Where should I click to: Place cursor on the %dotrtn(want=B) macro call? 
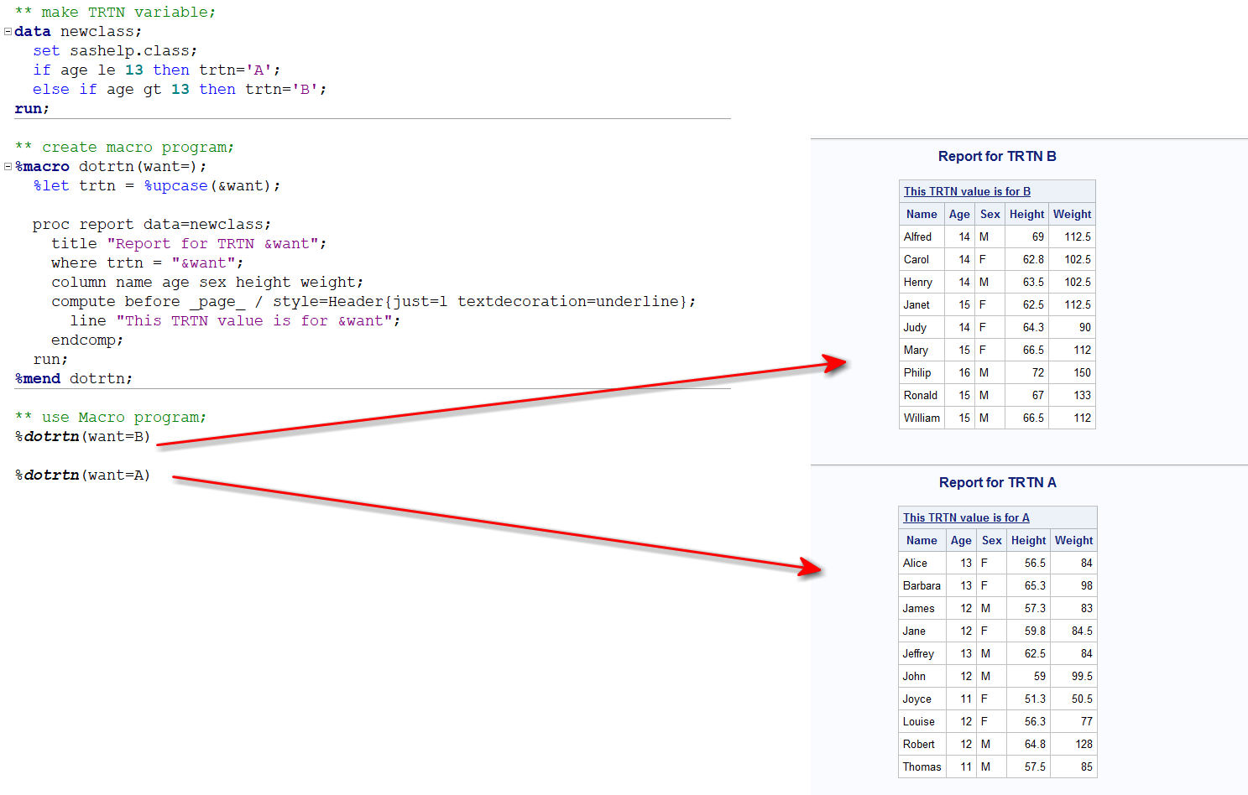pos(82,436)
